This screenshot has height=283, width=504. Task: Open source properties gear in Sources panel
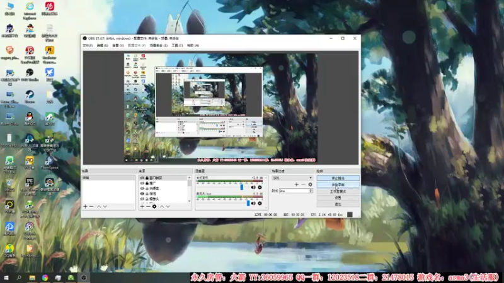(154, 207)
